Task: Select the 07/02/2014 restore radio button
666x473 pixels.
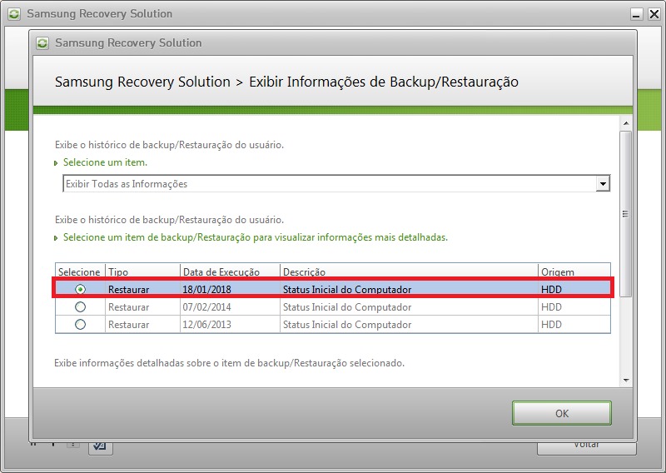Action: 80,307
